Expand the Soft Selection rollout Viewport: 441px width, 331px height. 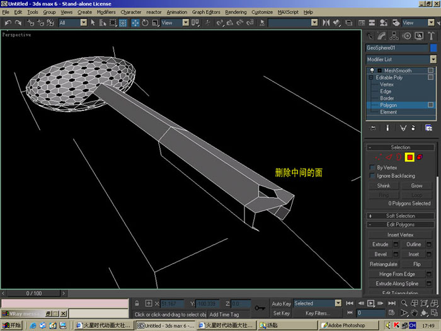click(x=401, y=216)
